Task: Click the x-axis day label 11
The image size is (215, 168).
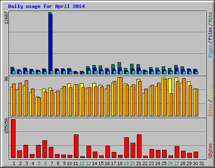Action: (x=76, y=163)
